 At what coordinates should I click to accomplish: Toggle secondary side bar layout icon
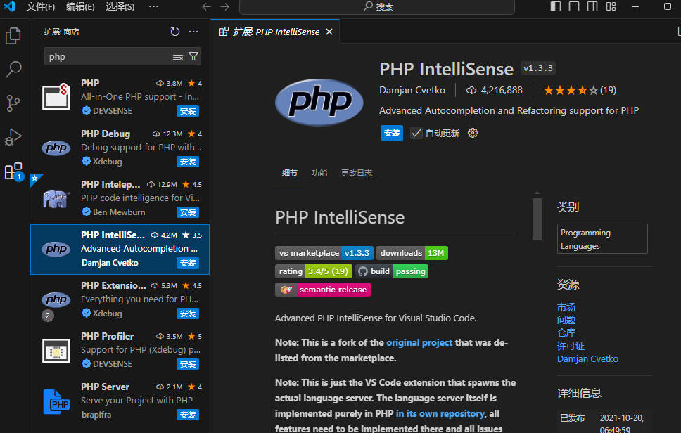point(592,6)
